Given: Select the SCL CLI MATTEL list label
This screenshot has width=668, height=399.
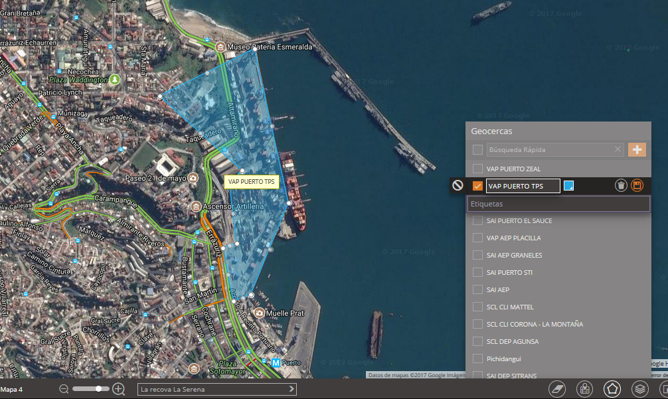Looking at the screenshot, I should (x=510, y=307).
